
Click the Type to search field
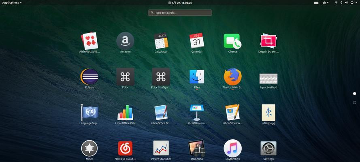click(x=180, y=13)
